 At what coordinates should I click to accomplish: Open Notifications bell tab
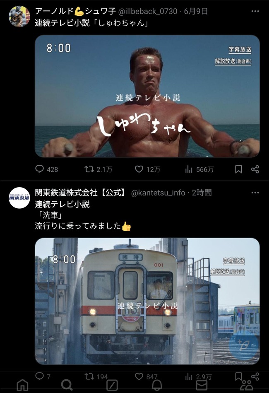(157, 385)
